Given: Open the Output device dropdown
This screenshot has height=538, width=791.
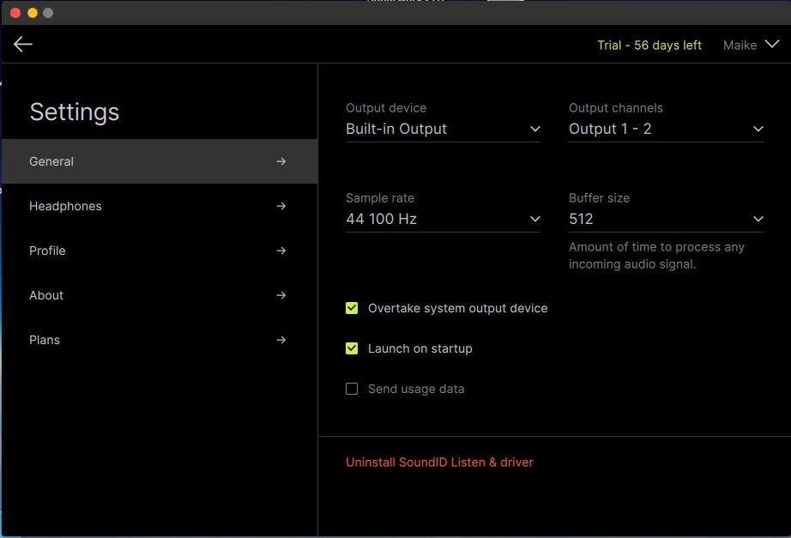Looking at the screenshot, I should click(x=443, y=129).
